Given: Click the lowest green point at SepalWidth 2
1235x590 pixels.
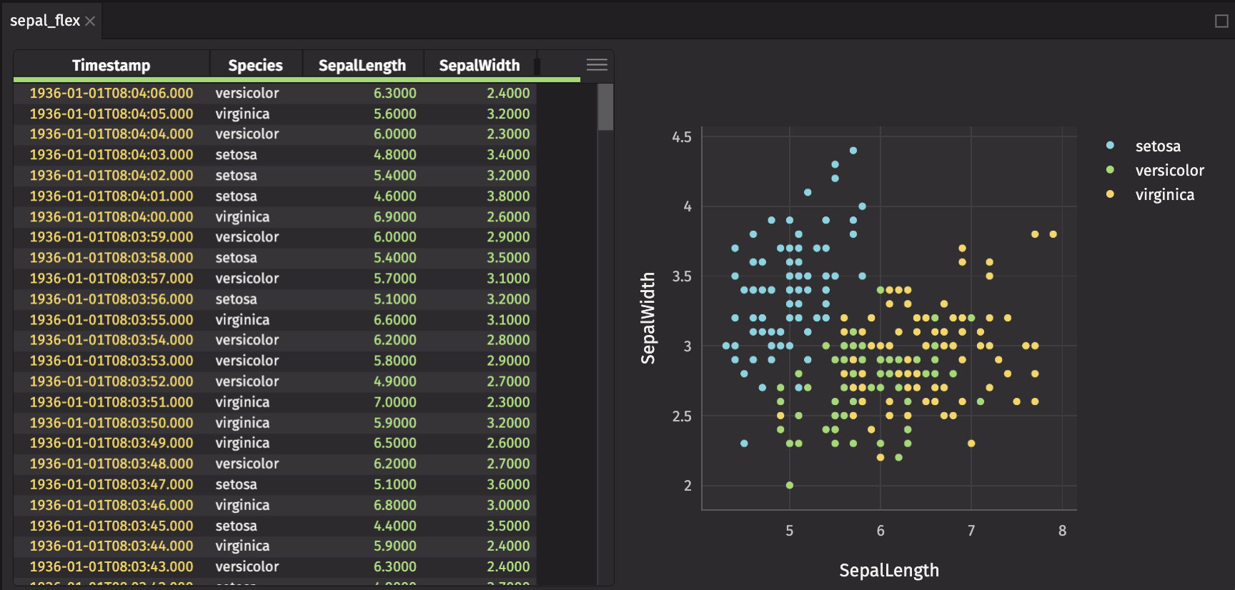Looking at the screenshot, I should 790,485.
